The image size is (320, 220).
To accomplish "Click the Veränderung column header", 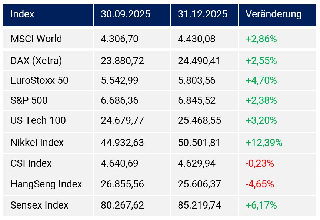I will (x=273, y=14).
